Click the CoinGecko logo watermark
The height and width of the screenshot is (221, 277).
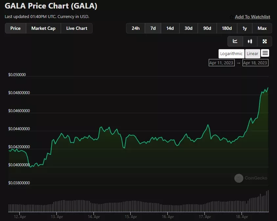click(x=239, y=178)
